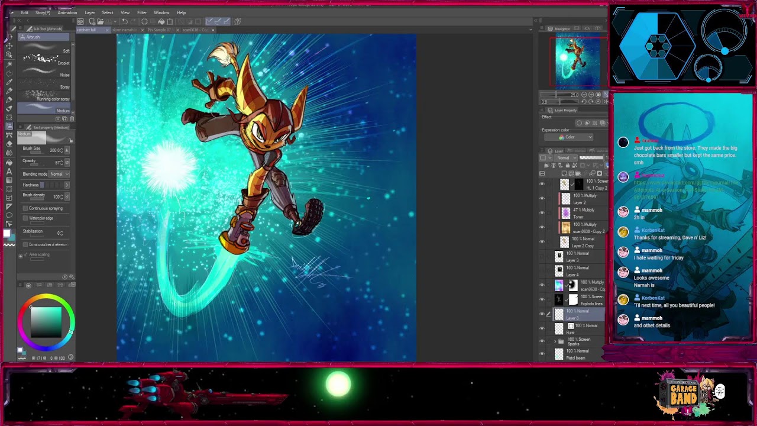Select the Eraser tool
This screenshot has width=757, height=426.
pyautogui.click(x=9, y=144)
